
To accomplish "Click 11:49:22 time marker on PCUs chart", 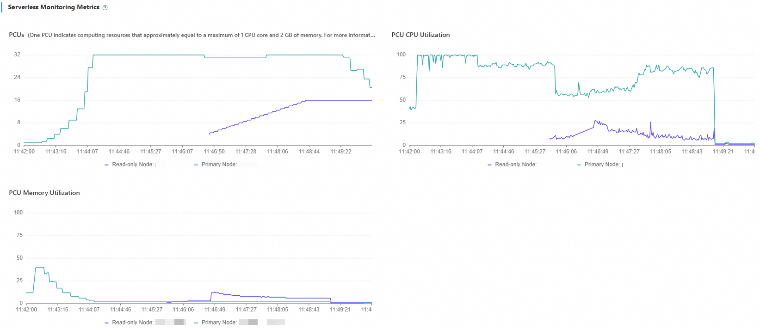I will click(341, 152).
